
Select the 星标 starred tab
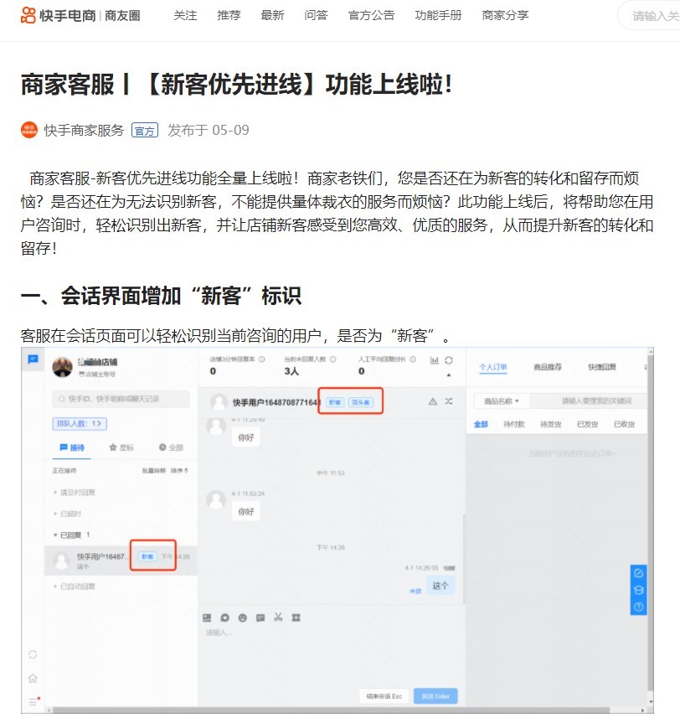(121, 447)
